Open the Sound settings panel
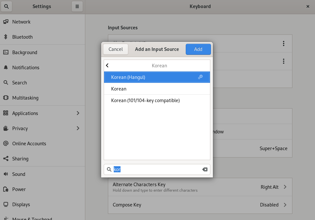 (19, 174)
